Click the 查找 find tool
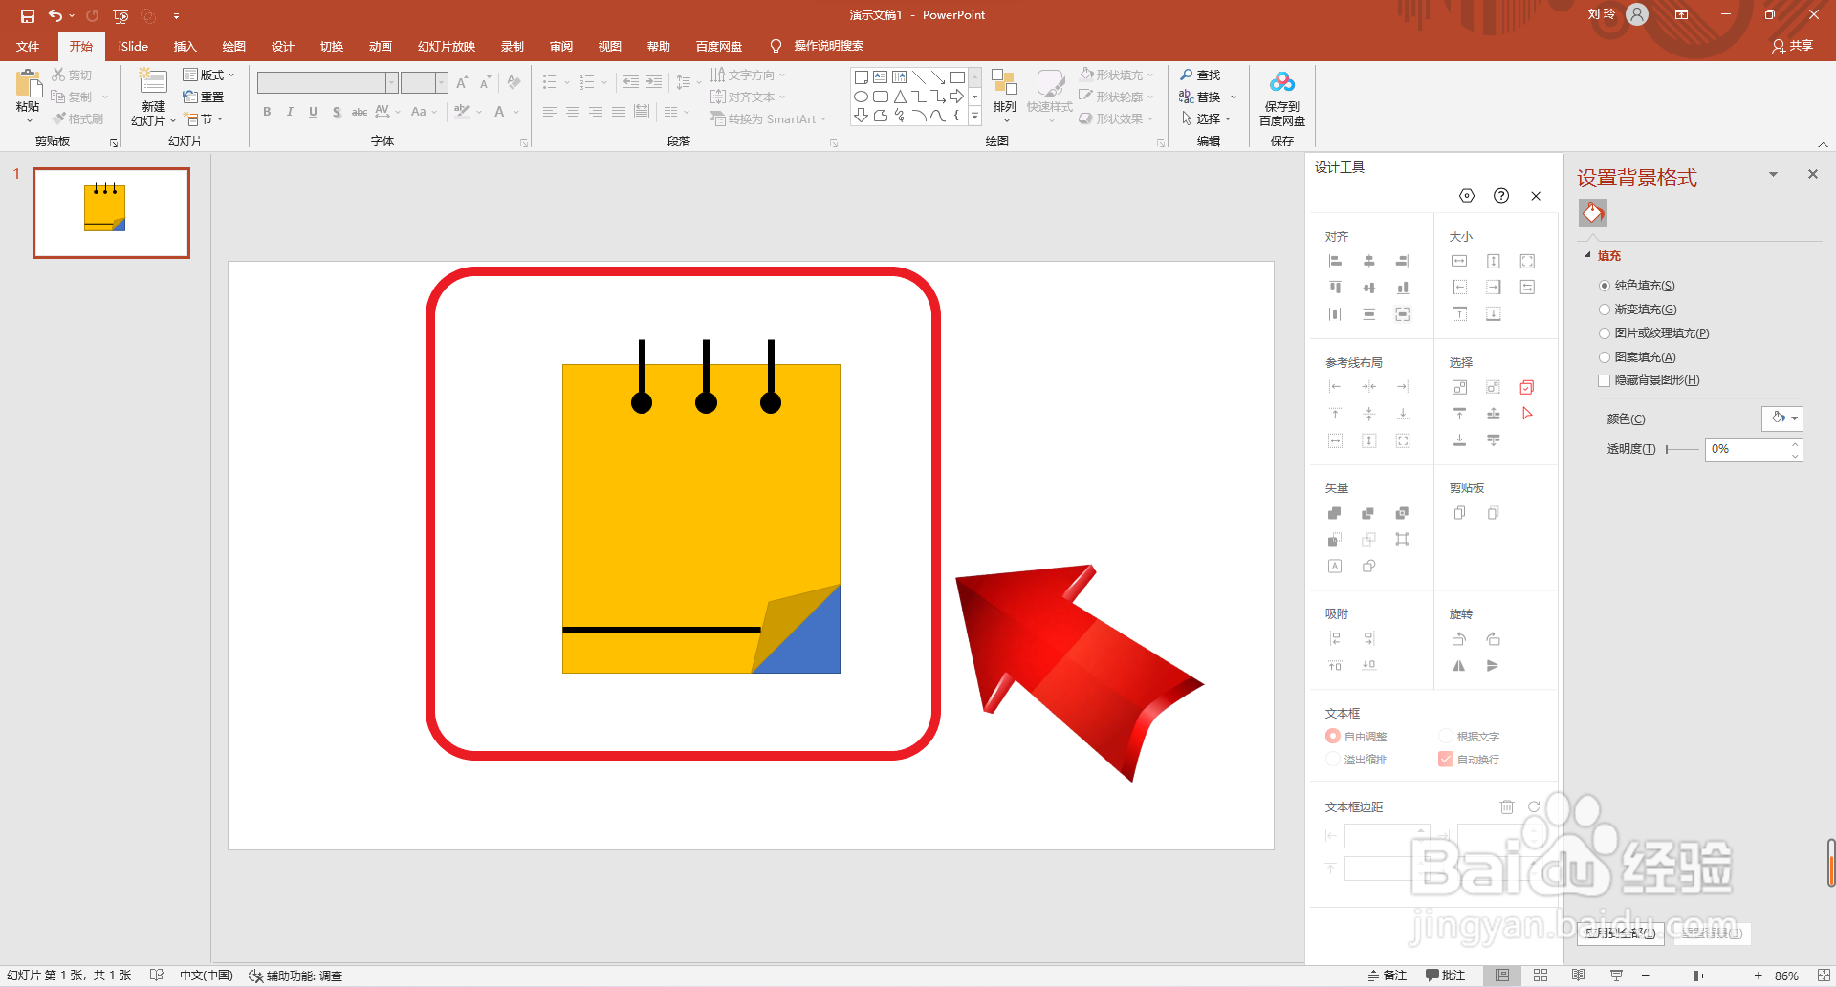Screen dimensions: 1836x987 [1201, 75]
